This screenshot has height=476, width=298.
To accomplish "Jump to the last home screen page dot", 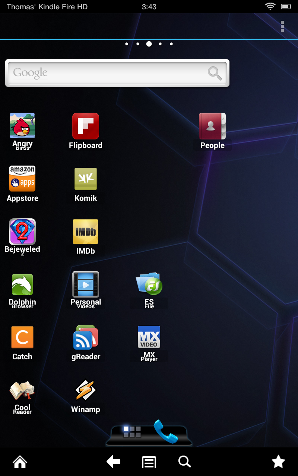I will pos(171,44).
